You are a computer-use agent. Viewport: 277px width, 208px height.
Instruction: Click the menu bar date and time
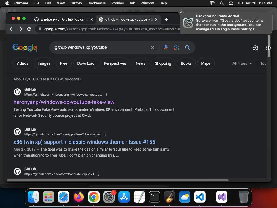[x=255, y=3]
